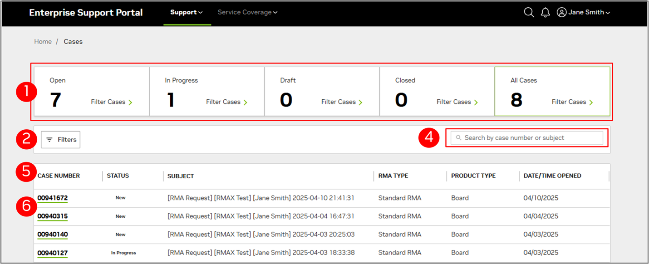Focus the search by case number field

(527, 138)
